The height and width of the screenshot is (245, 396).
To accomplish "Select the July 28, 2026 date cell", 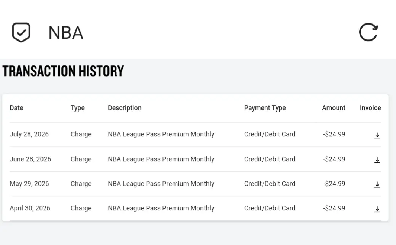I will pyautogui.click(x=29, y=134).
